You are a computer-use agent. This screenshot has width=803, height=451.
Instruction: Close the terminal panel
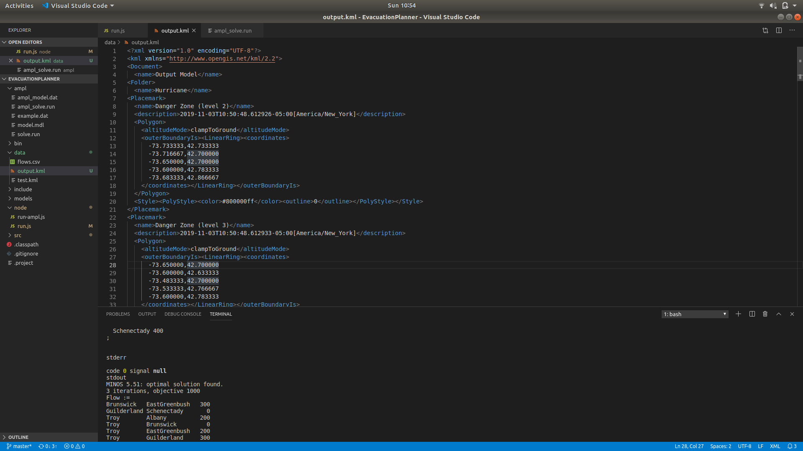[792, 314]
